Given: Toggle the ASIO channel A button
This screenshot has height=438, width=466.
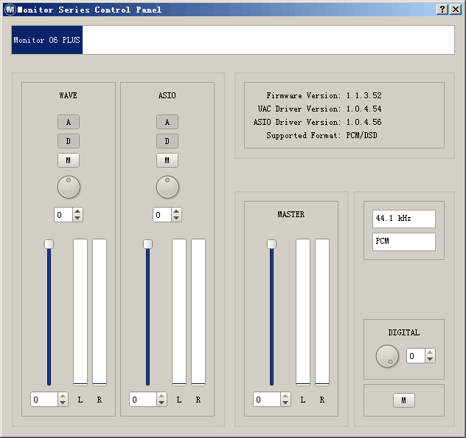Looking at the screenshot, I should (x=167, y=122).
